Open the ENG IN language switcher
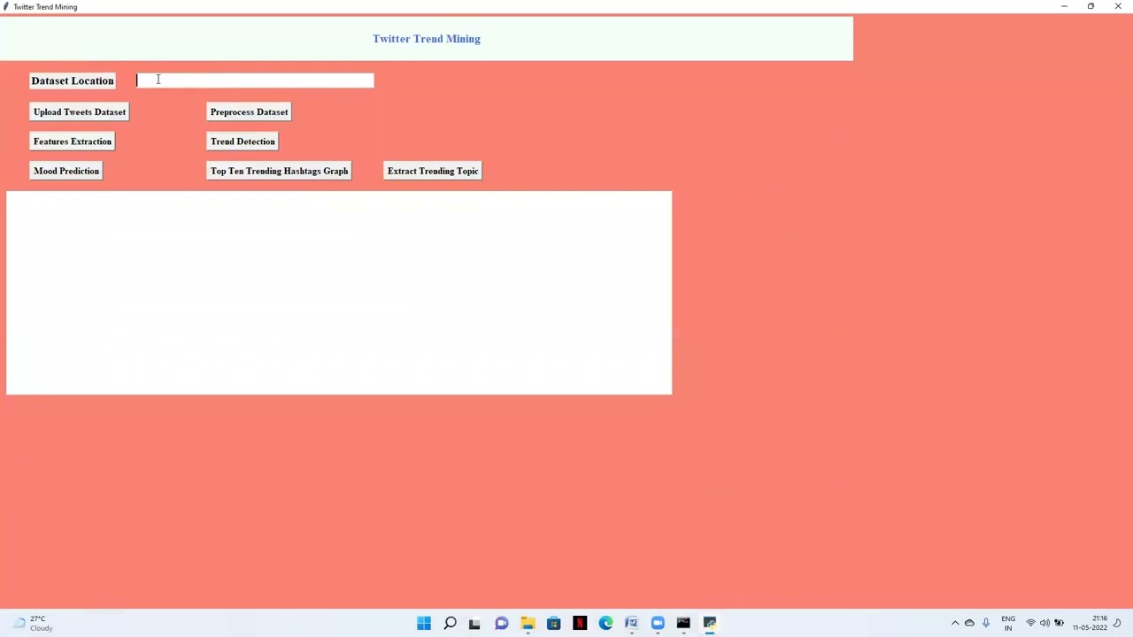Viewport: 1133px width, 637px height. [x=1008, y=623]
